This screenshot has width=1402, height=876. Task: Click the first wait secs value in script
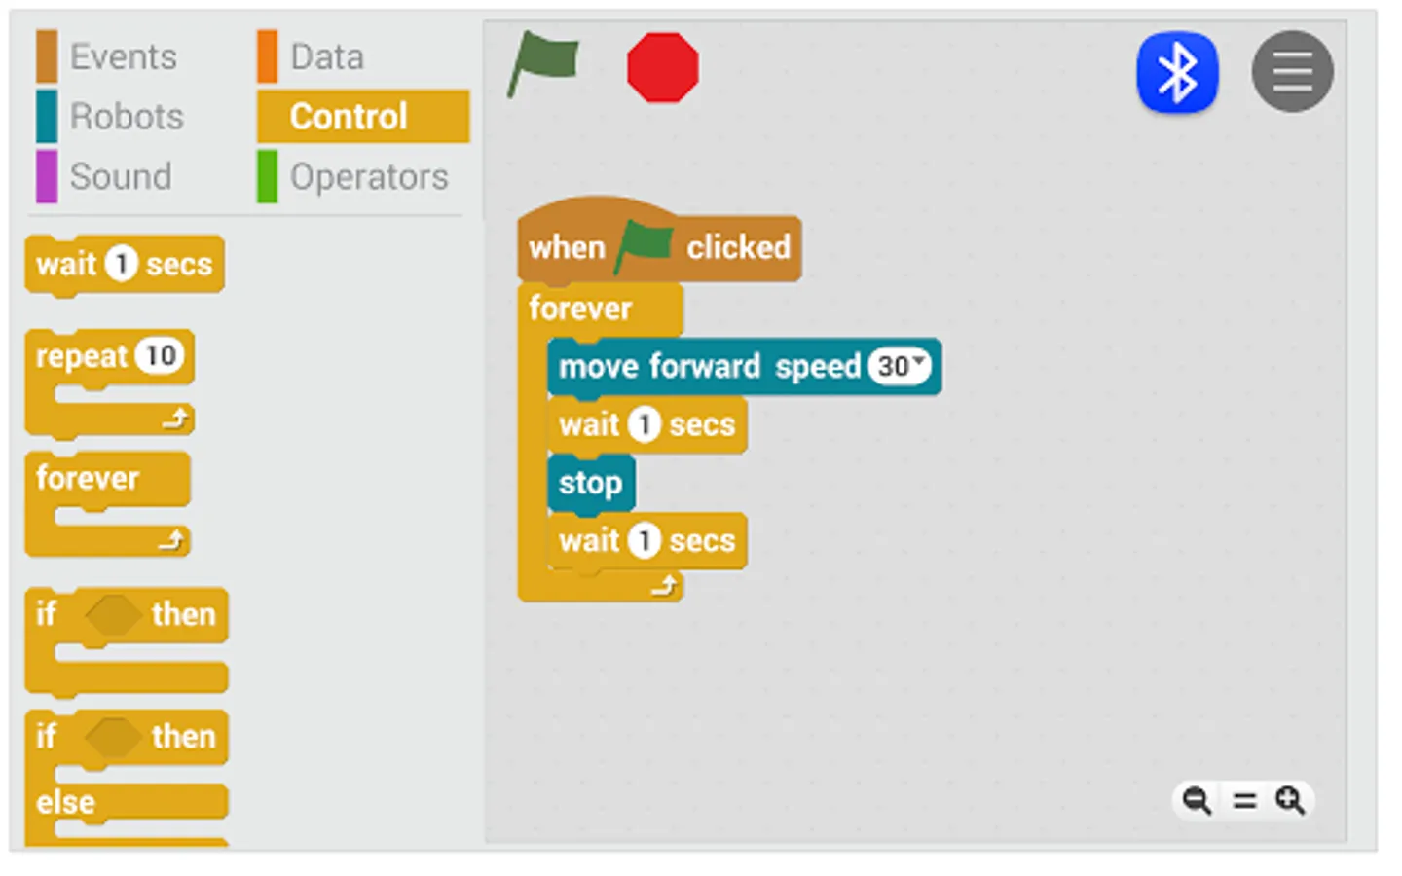pos(644,424)
